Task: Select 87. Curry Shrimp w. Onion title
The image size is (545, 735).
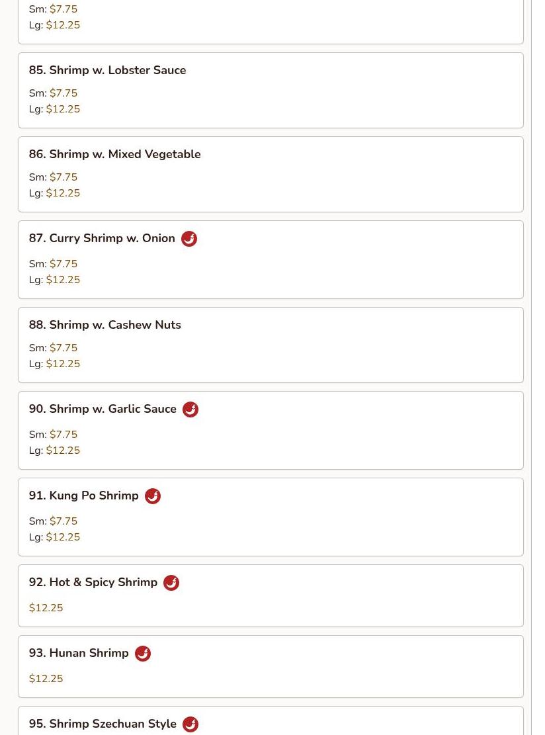Action: (102, 238)
